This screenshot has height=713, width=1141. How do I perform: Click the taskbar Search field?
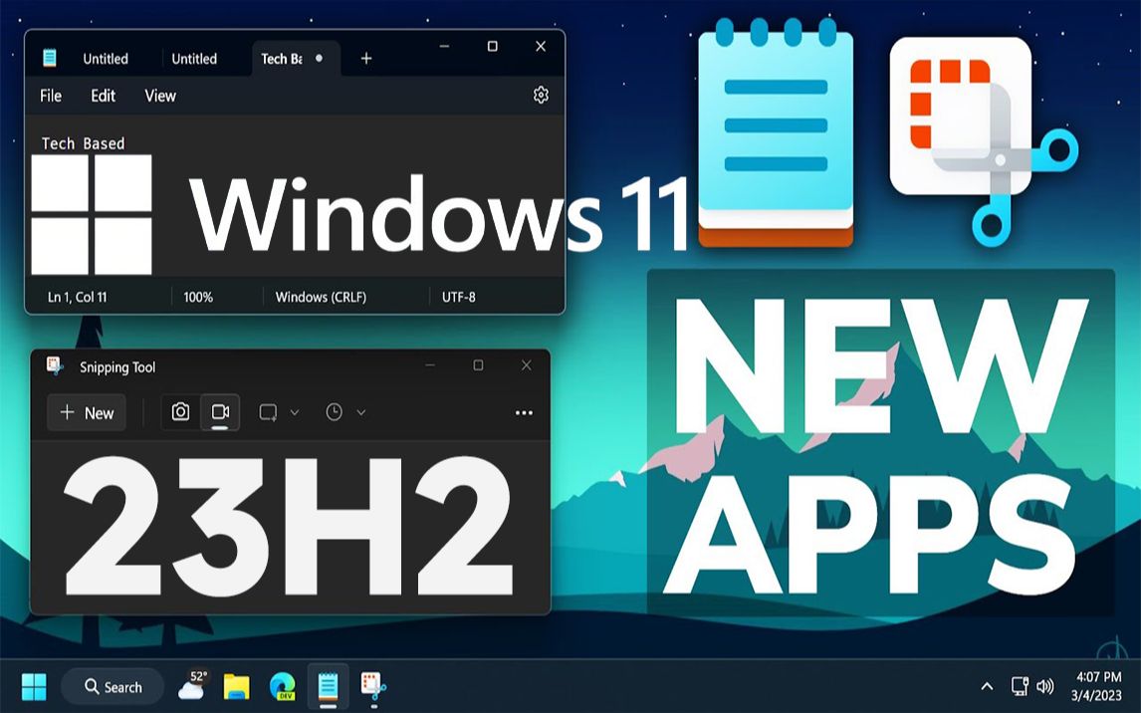pos(113,686)
